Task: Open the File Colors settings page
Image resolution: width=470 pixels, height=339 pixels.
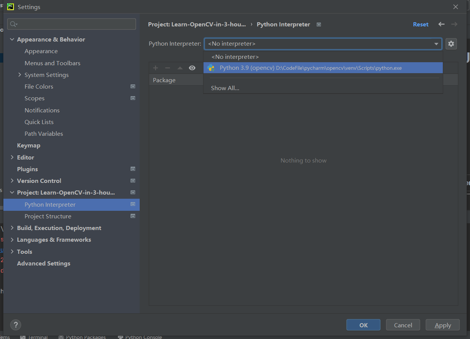Action: click(39, 86)
